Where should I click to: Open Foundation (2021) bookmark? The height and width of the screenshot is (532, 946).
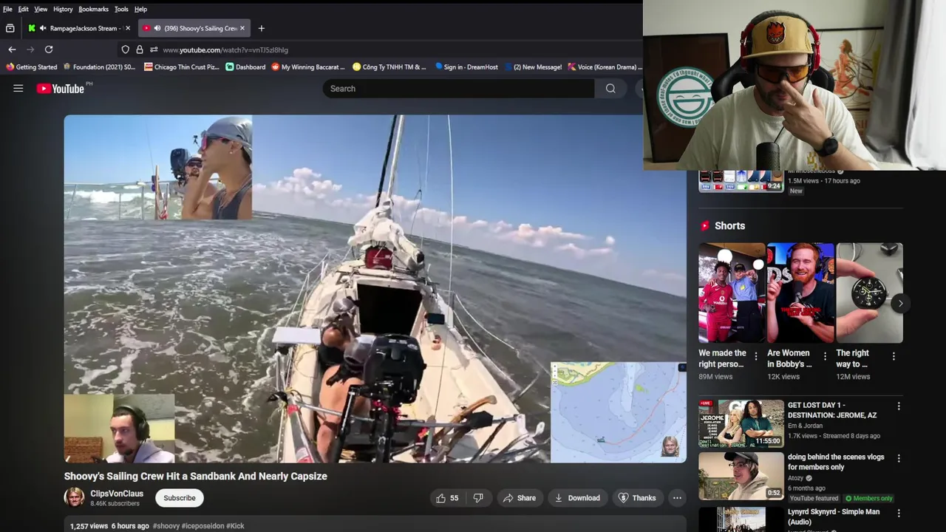point(99,66)
